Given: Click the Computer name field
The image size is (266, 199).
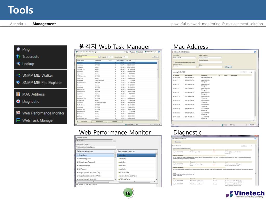Looking at the screenshot, I should point(94,141).
